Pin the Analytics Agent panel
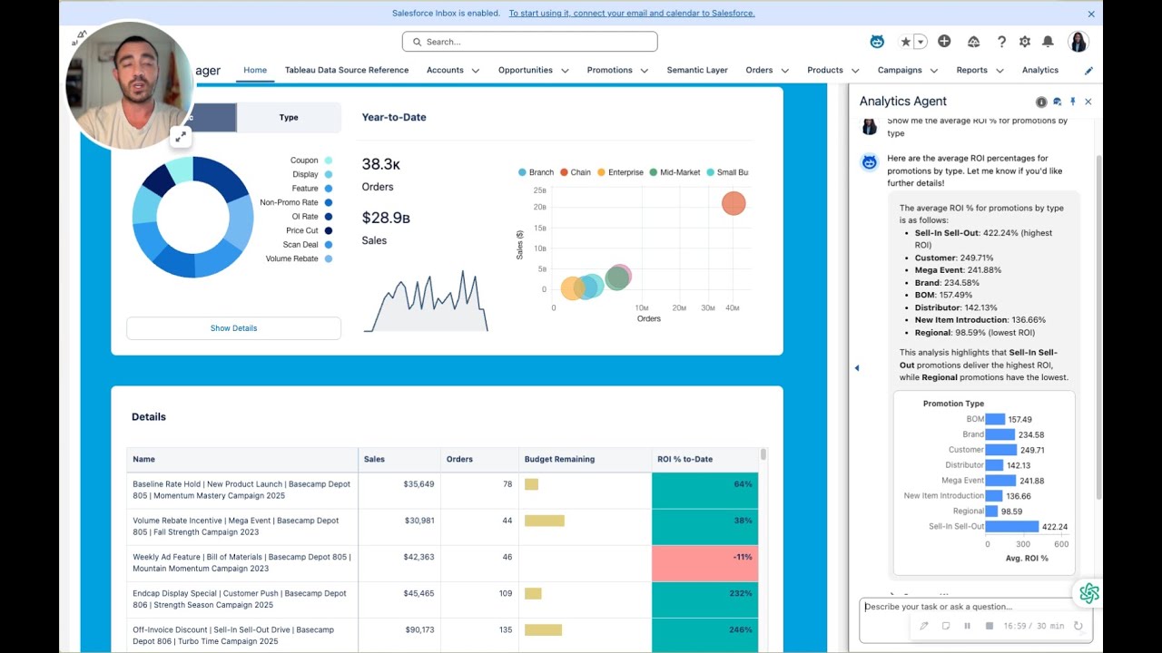Viewport: 1162px width, 653px height. click(x=1073, y=102)
